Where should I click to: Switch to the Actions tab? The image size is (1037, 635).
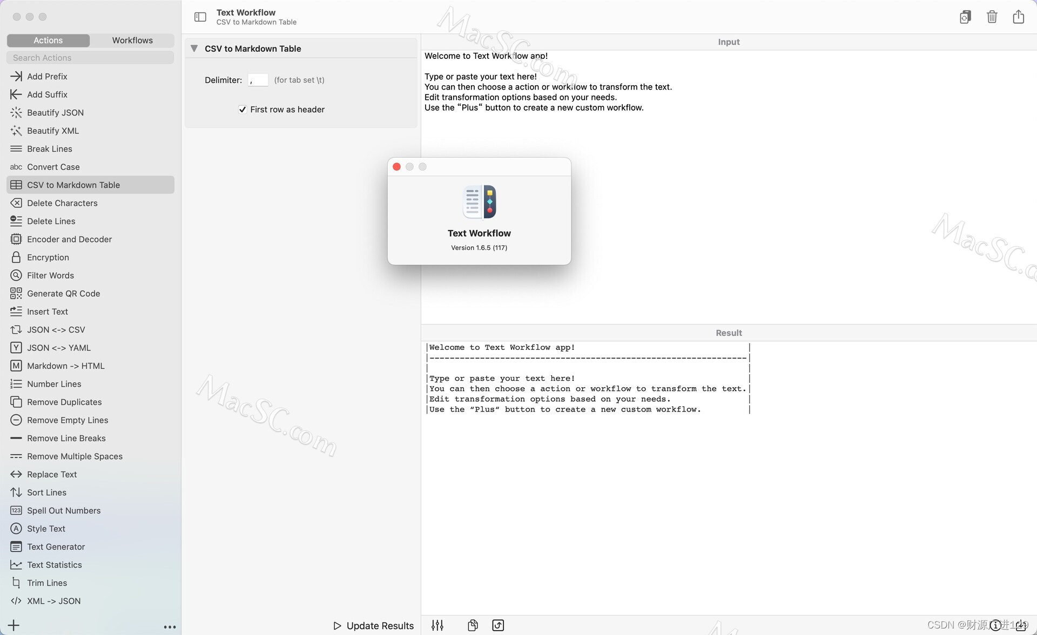(48, 40)
